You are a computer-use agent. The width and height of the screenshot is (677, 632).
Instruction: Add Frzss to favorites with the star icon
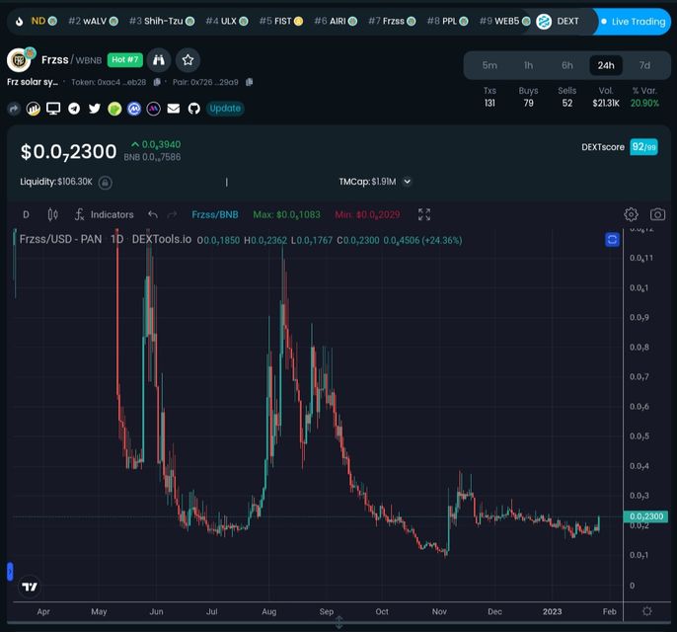tap(188, 60)
